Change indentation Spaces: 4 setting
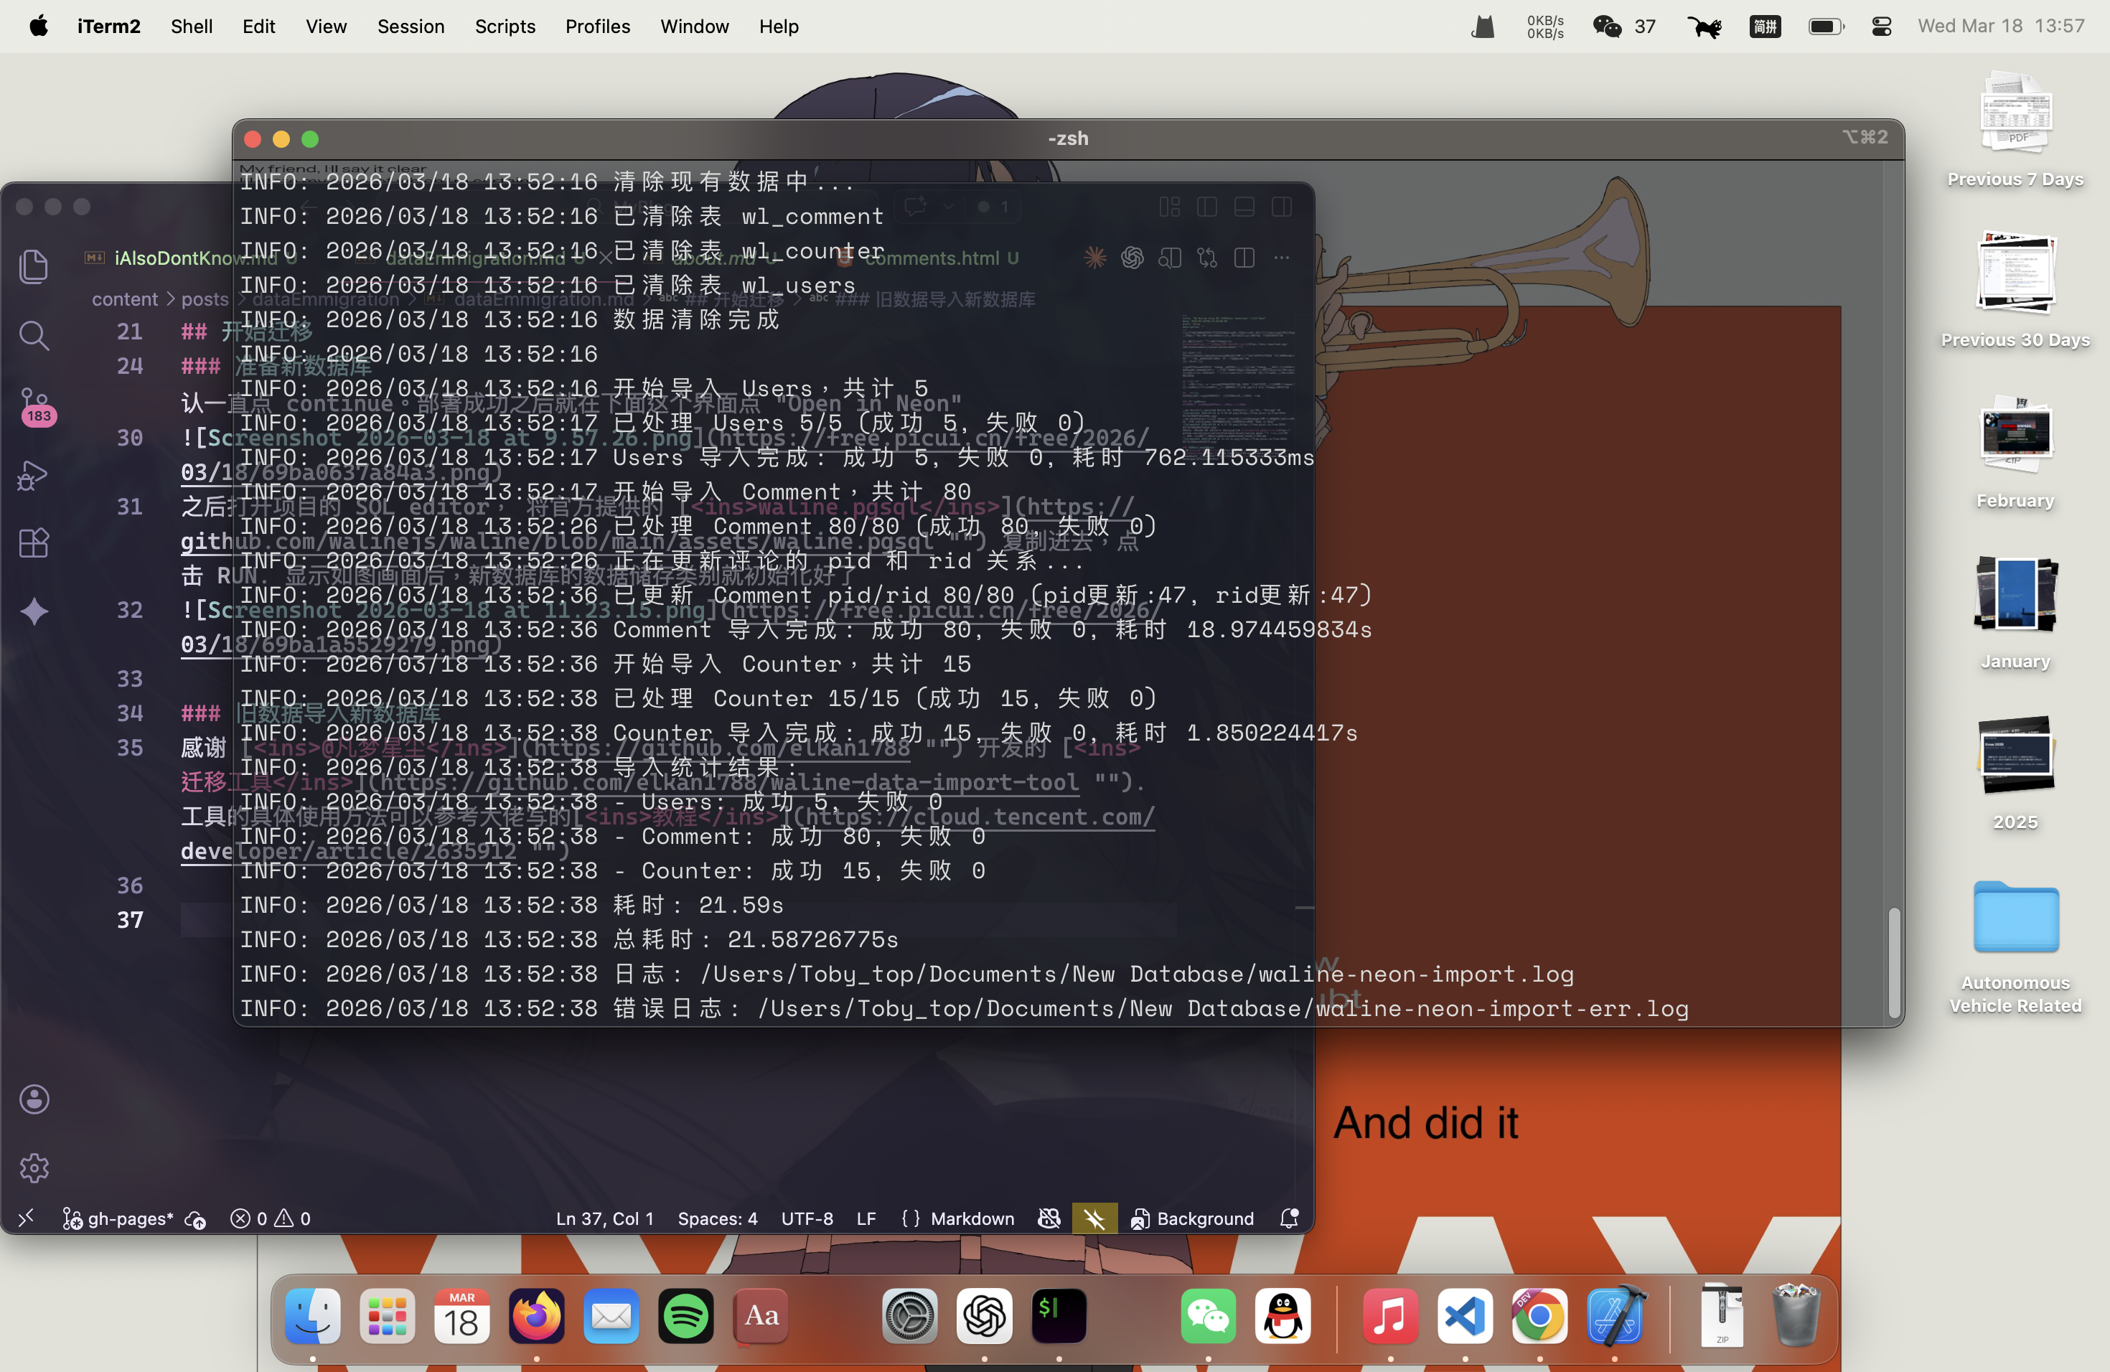 click(x=717, y=1218)
